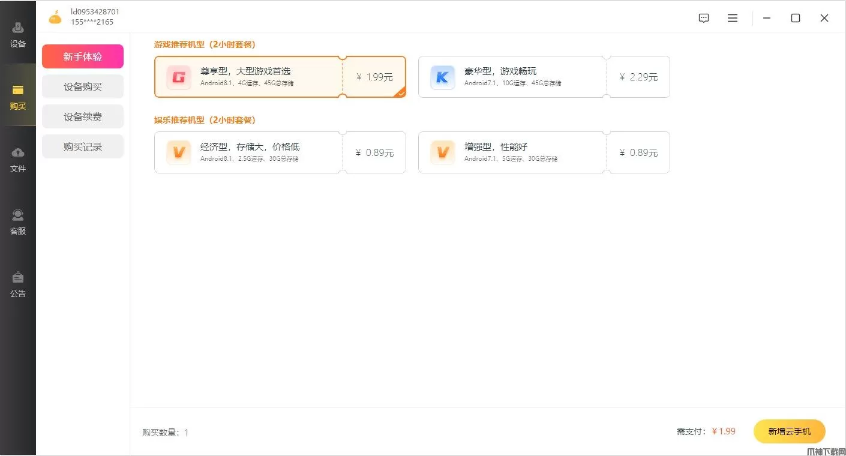The width and height of the screenshot is (846, 456).
Task: Click the ¥2.29元 price on 豪华型
Action: (638, 77)
